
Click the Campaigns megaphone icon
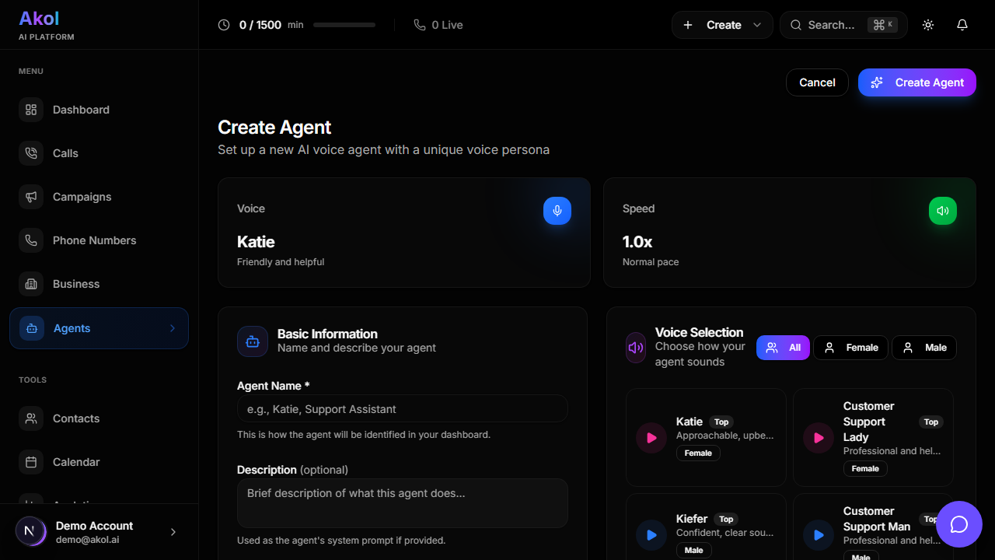(31, 197)
